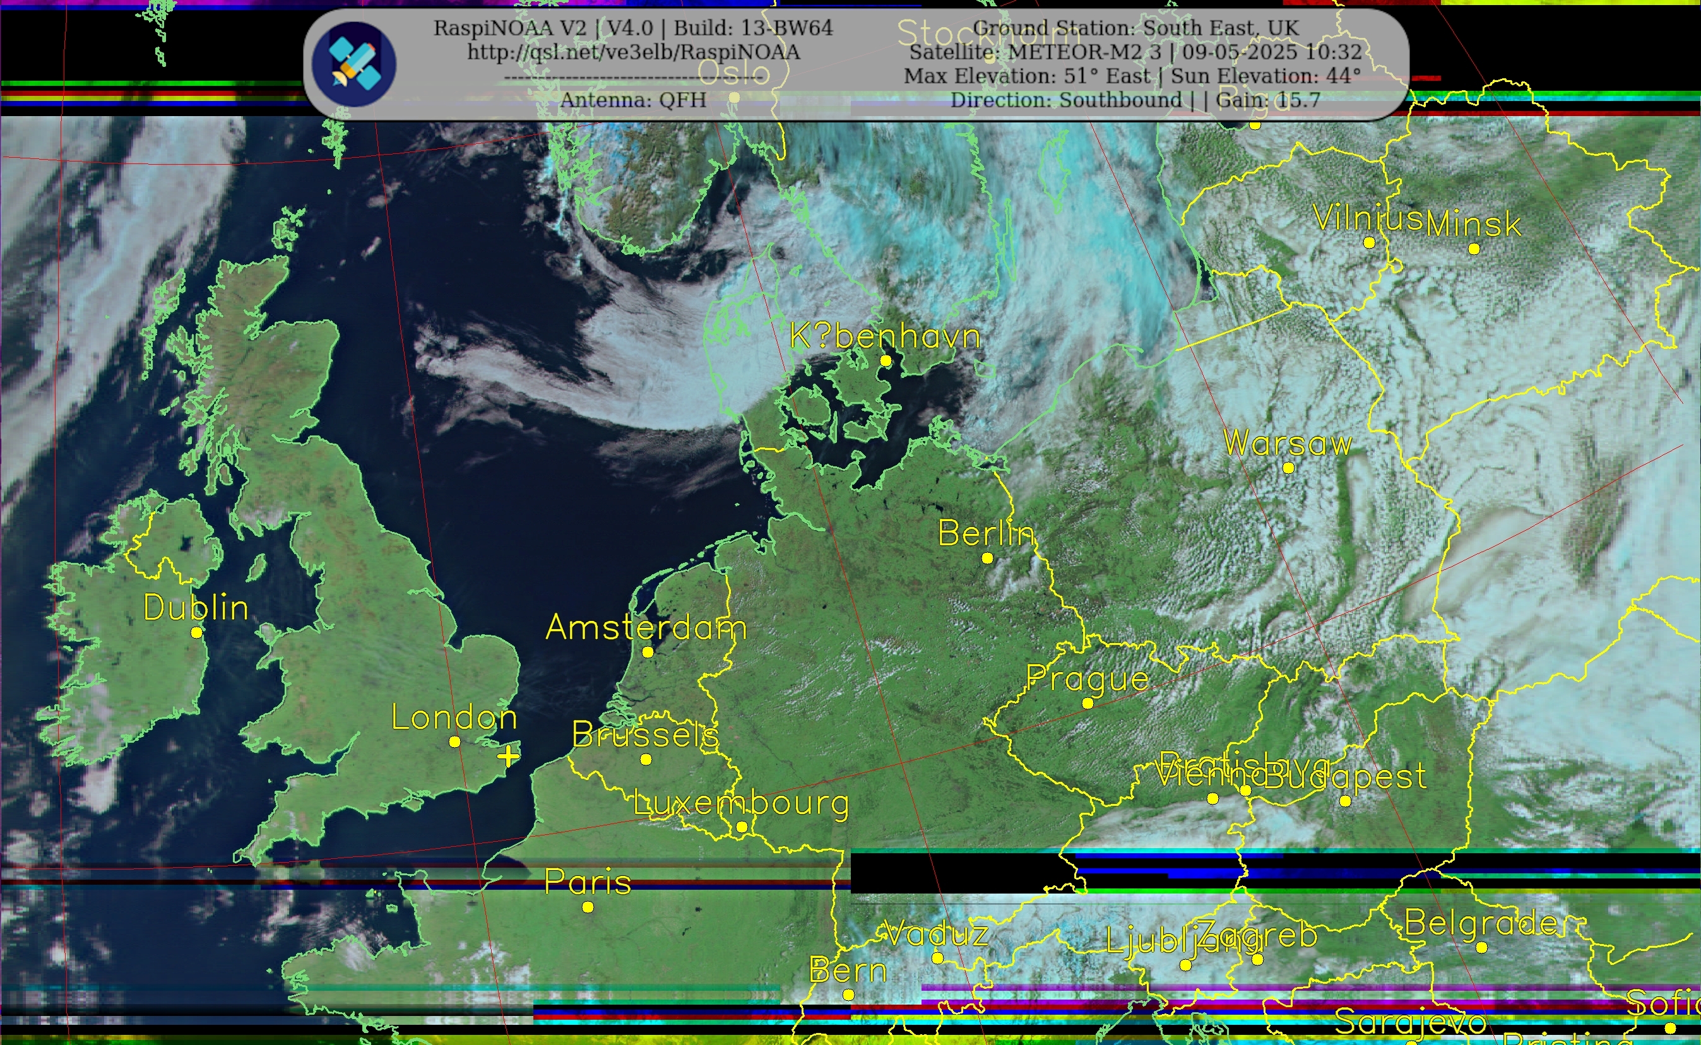The height and width of the screenshot is (1045, 1701).
Task: Click the Amsterdam map label
Action: pyautogui.click(x=647, y=629)
